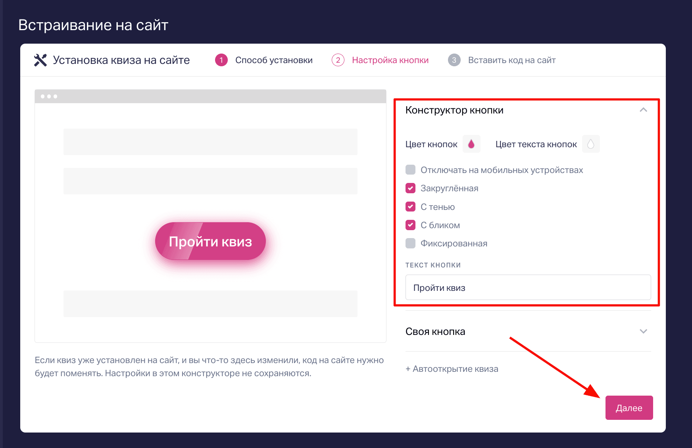Click the step 2 circle icon
Viewport: 692px width, 448px height.
(x=338, y=60)
